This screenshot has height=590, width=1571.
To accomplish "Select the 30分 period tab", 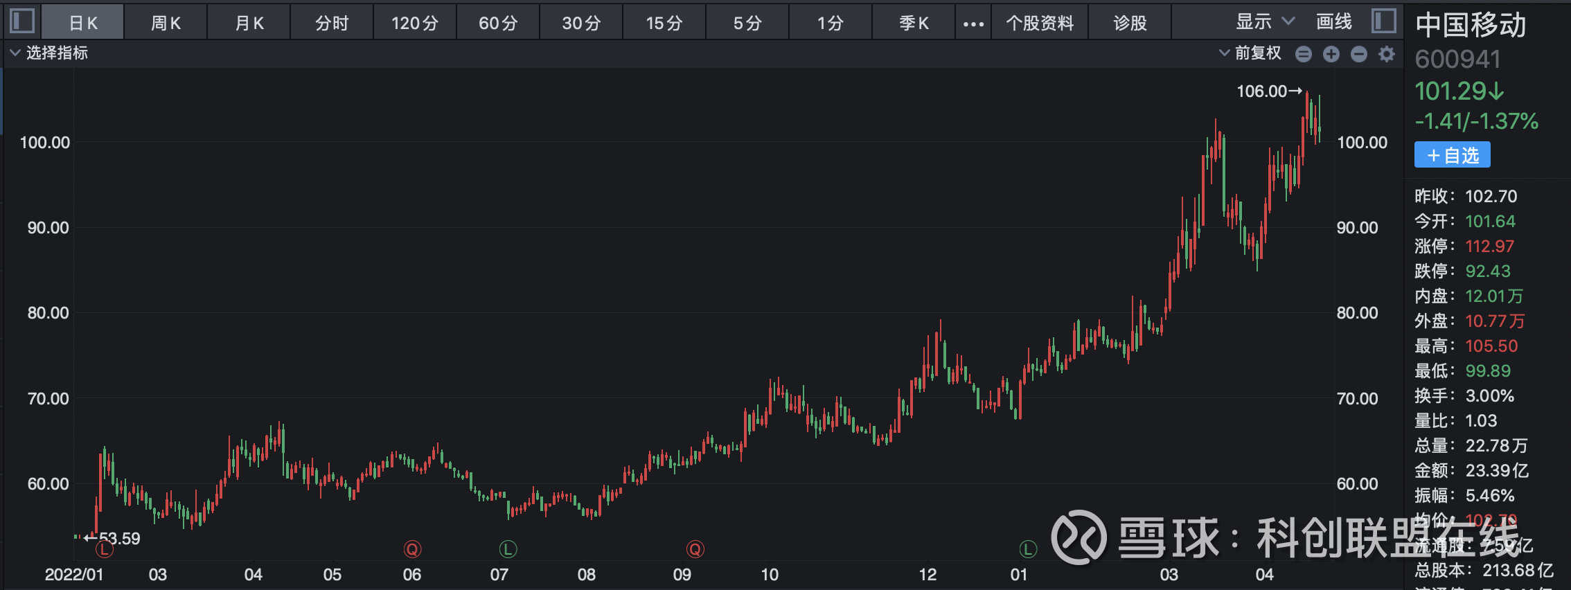I will [x=581, y=23].
